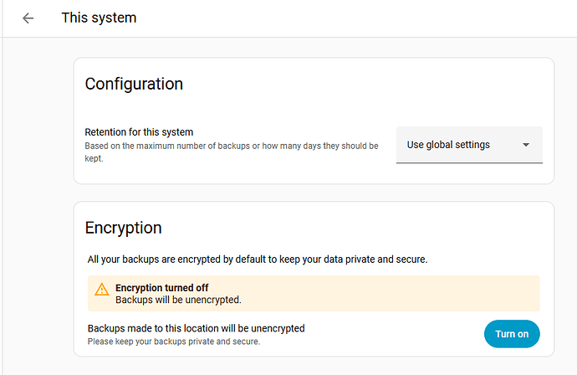The image size is (577, 375).
Task: Click the "encrypted by default" description text
Action: 258,259
